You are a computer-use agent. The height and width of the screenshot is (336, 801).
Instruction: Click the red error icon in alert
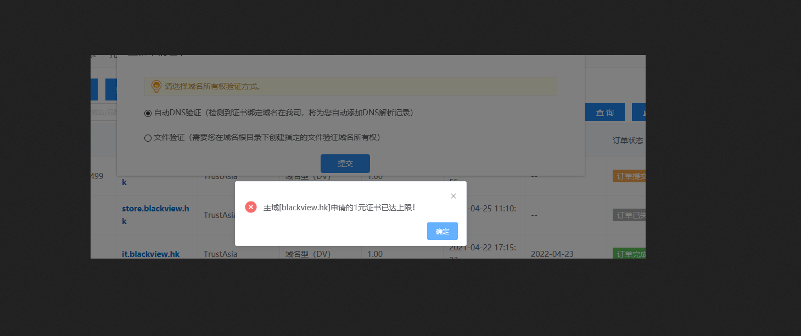pos(251,207)
